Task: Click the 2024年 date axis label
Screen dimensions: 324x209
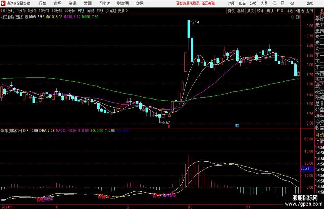Action: (x=7, y=207)
